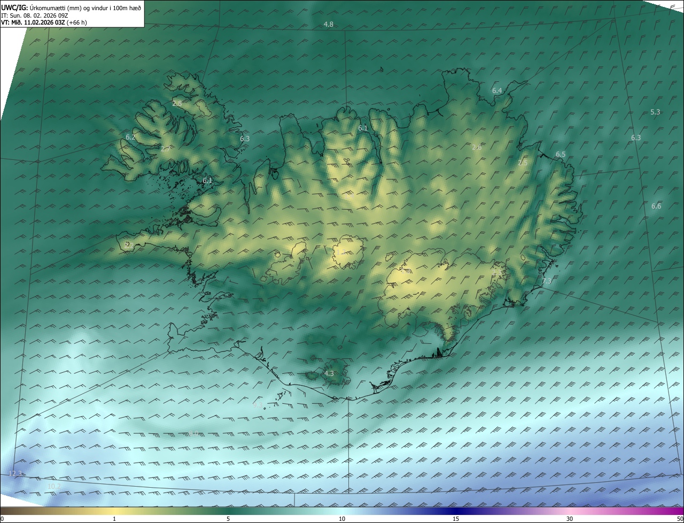The height and width of the screenshot is (523, 684).
Task: Click the 5.3 value label on the map
Action: (x=655, y=112)
